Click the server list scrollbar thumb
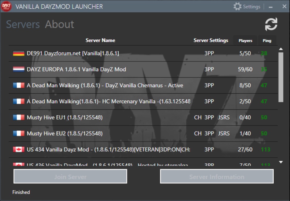Viewport: 290px width, 201px height. coord(281,77)
